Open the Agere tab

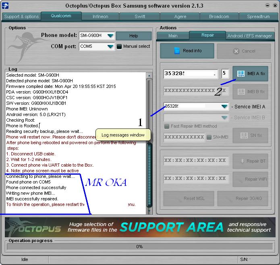(x=180, y=16)
